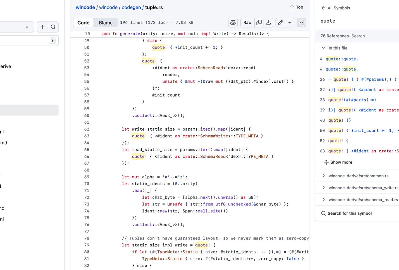Download the tuple.rs file

pos(268,22)
